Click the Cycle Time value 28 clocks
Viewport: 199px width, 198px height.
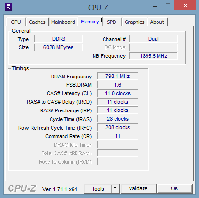tap(118, 119)
